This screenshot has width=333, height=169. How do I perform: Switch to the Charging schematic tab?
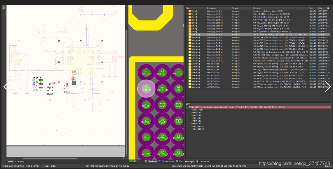(19, 162)
